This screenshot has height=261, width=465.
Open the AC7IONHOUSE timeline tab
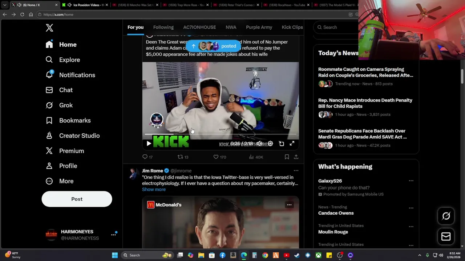tap(199, 27)
